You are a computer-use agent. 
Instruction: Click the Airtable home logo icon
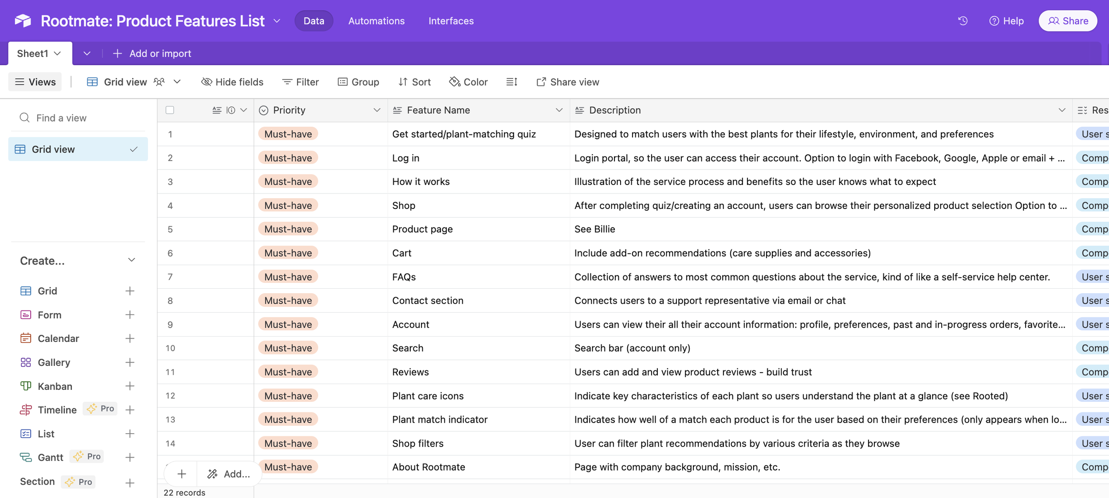[23, 21]
